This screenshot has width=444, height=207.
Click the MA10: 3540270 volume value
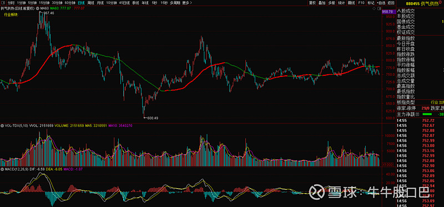pyautogui.click(x=120, y=126)
